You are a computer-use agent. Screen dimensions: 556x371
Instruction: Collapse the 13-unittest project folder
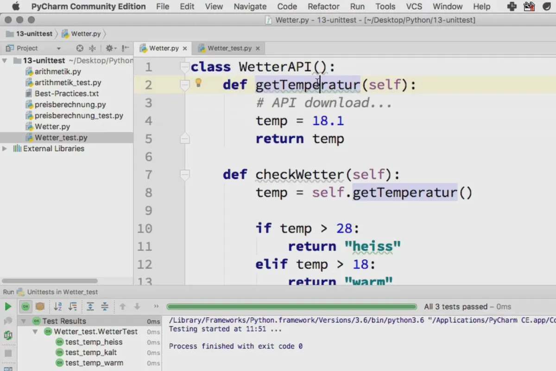pyautogui.click(x=5, y=61)
